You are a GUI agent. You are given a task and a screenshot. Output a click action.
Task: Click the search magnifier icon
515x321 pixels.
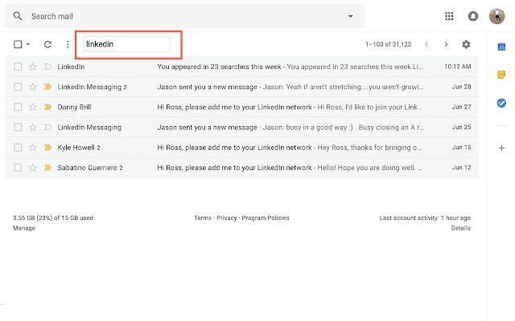click(x=18, y=16)
